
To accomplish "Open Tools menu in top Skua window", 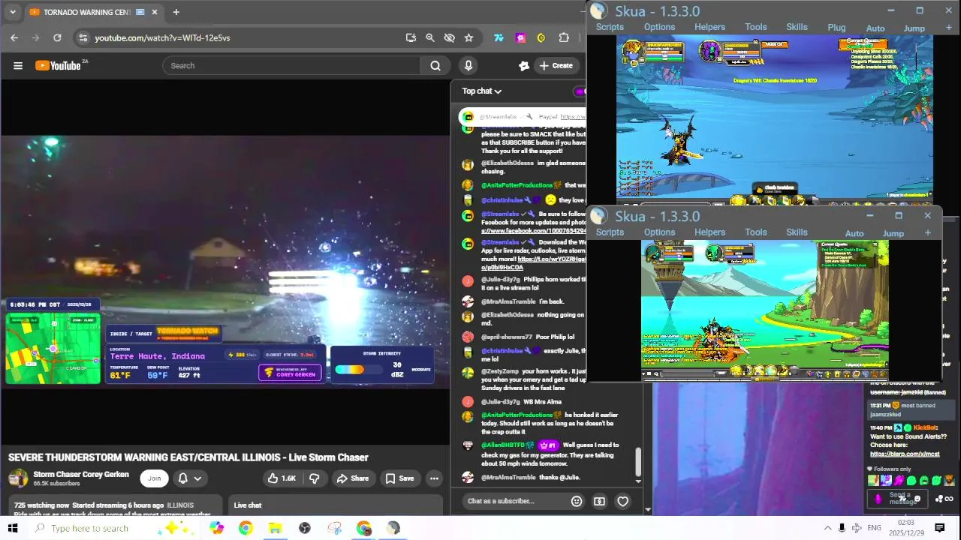I will pyautogui.click(x=755, y=27).
